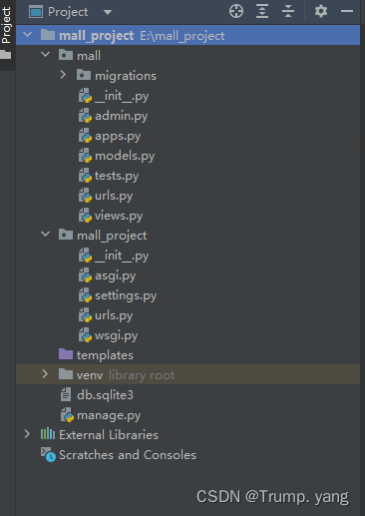Click the Python icon next to admin.py
Screen dimensions: 365x516
point(85,116)
